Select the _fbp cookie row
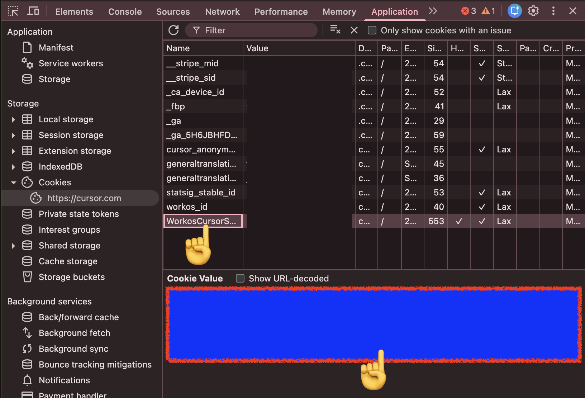Screen dimensions: 585x398 374,106
